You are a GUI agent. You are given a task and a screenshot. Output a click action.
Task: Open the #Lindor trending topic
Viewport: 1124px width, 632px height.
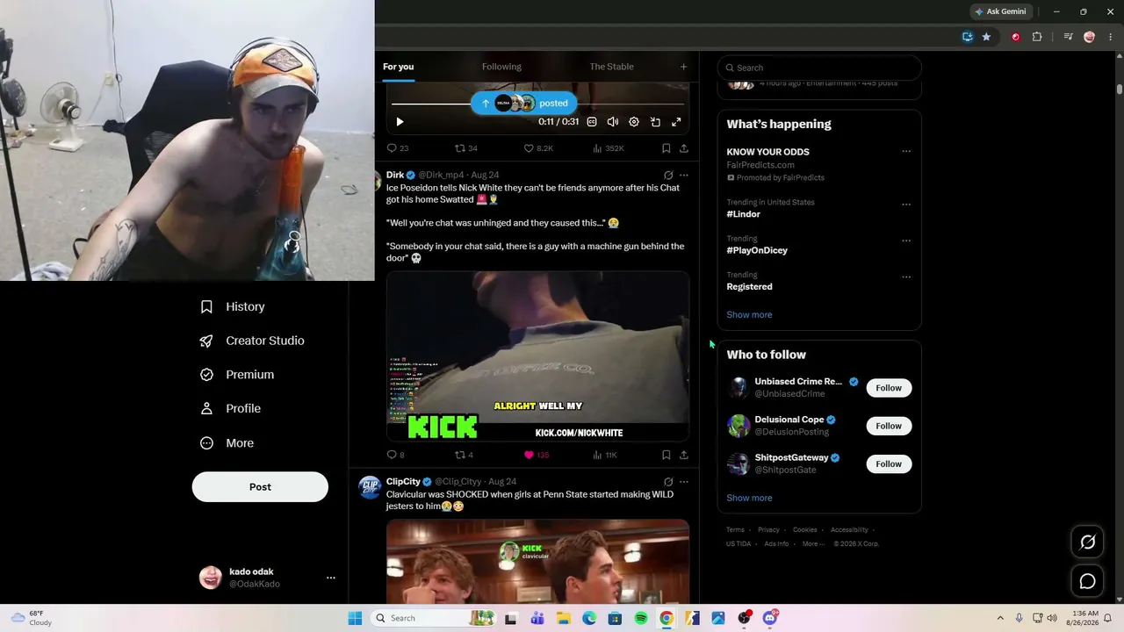point(744,214)
